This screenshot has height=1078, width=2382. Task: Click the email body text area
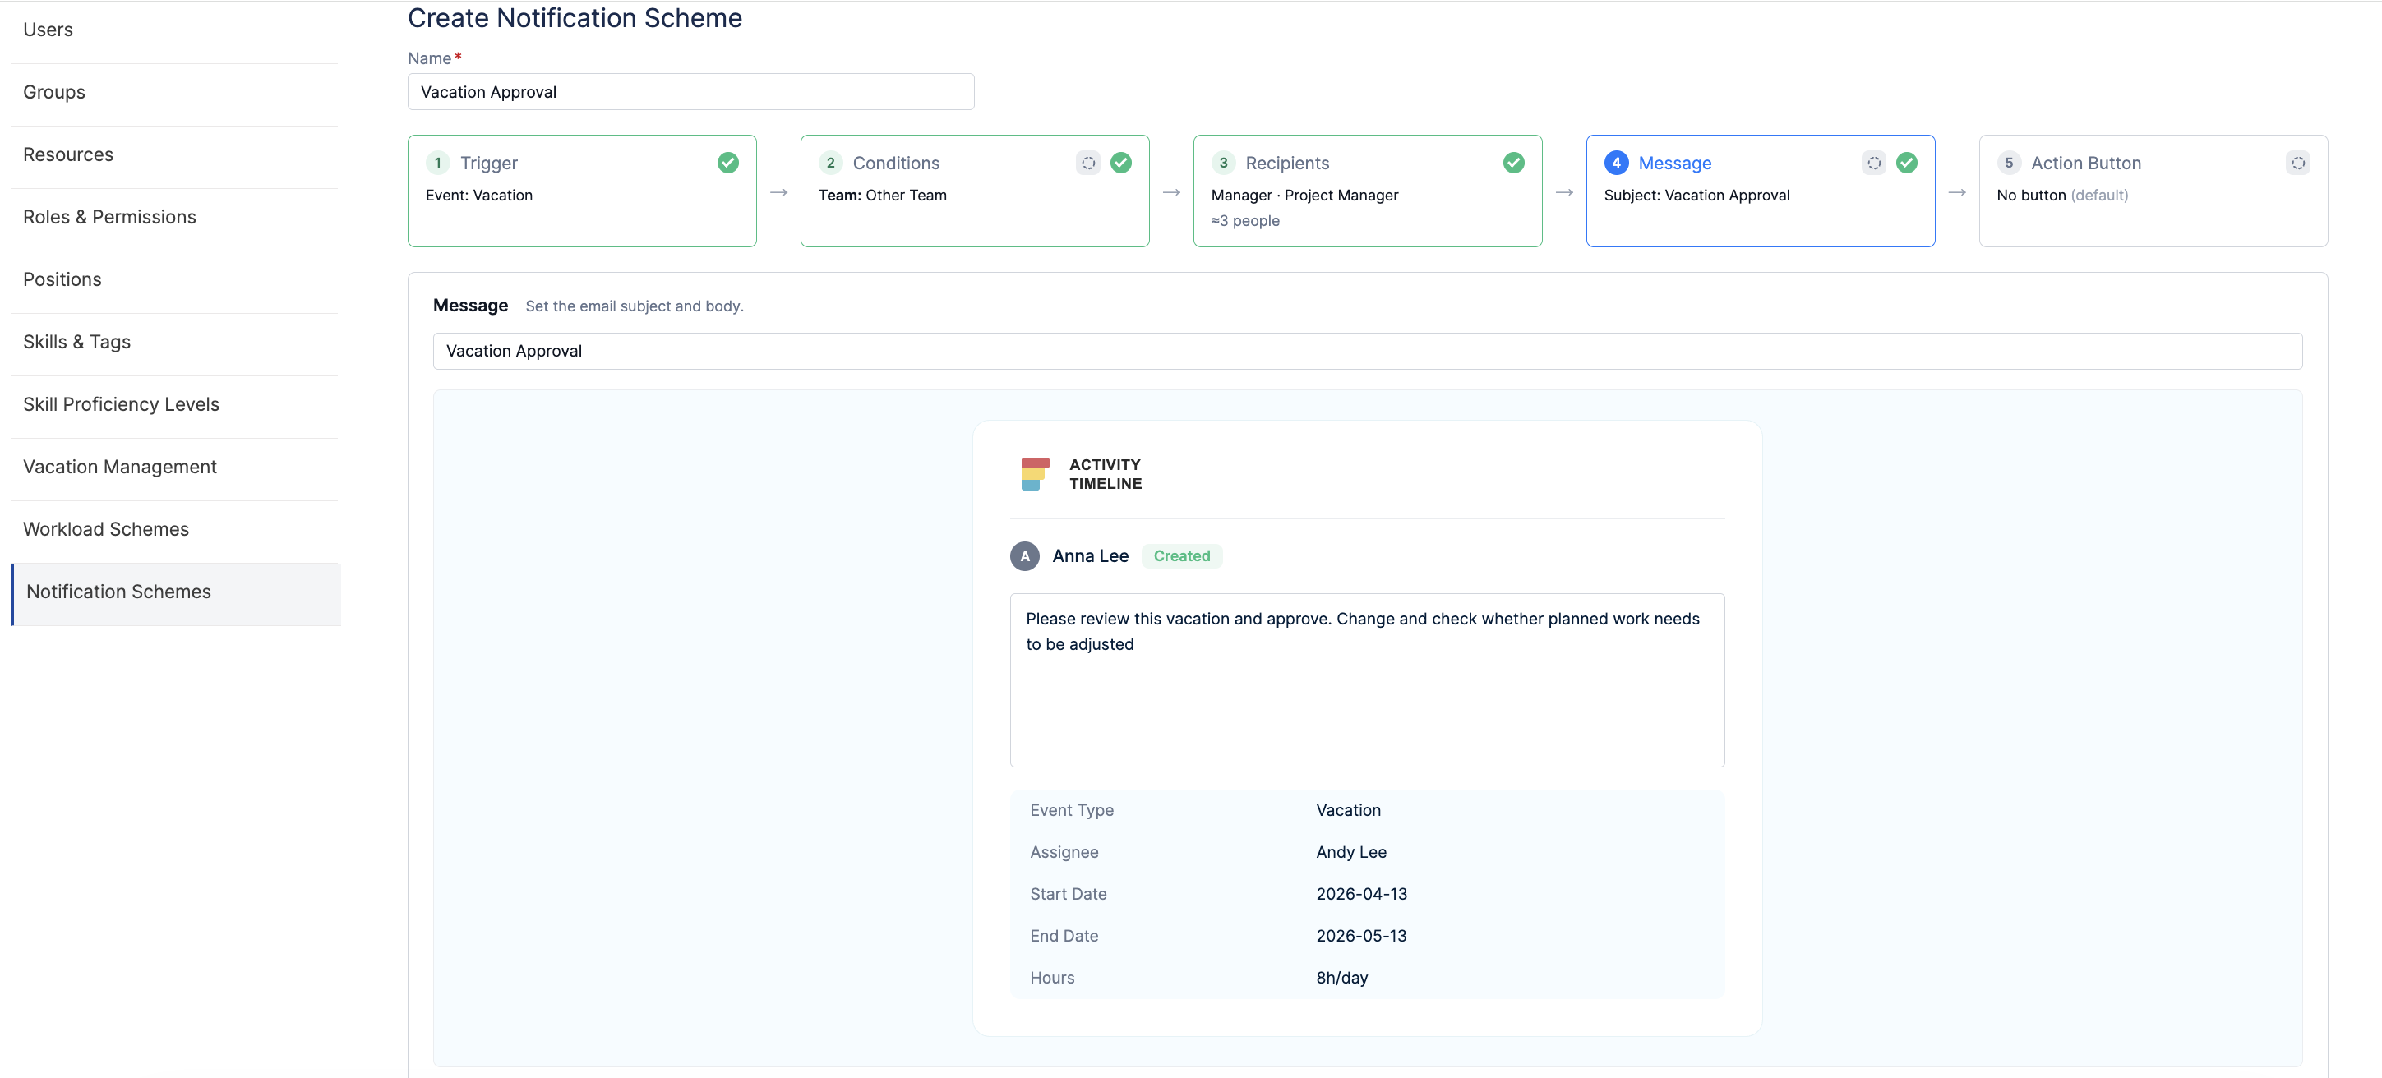pos(1367,680)
